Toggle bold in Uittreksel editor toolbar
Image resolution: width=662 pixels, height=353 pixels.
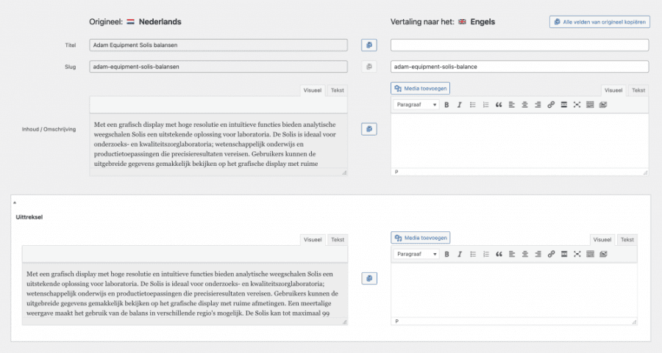pos(446,254)
